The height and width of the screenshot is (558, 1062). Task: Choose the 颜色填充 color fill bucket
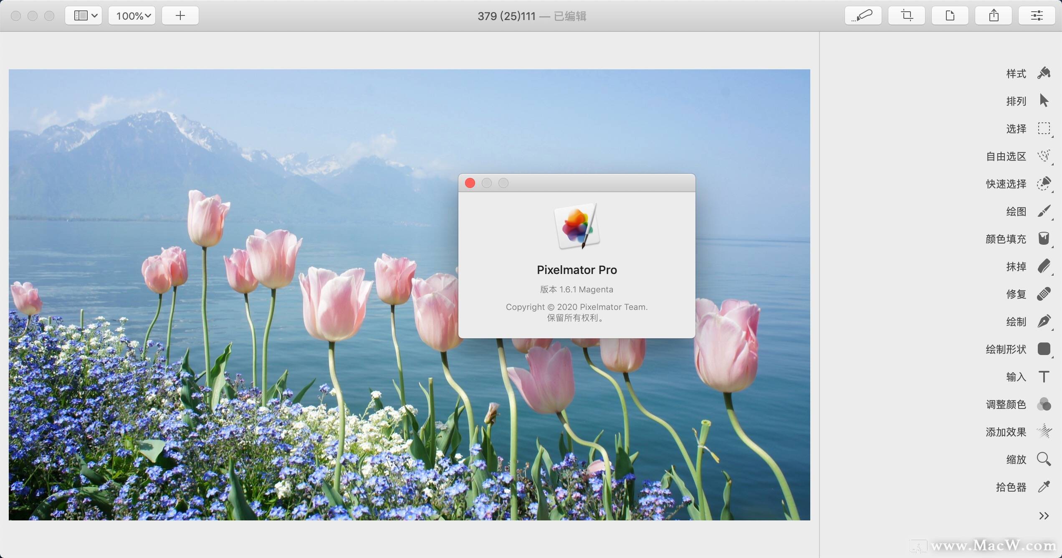tap(1044, 238)
